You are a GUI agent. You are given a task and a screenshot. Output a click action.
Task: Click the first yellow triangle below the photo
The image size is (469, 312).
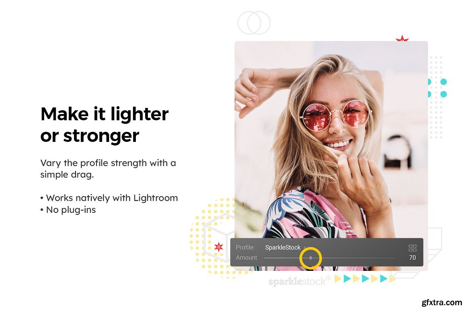(338, 279)
